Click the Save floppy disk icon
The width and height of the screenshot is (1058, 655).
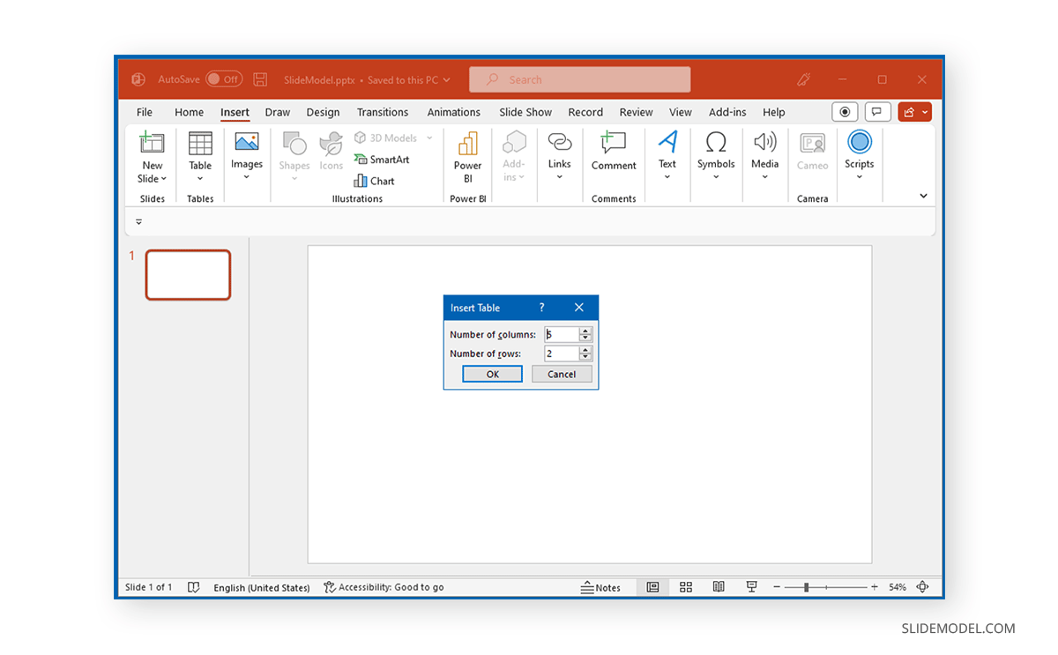[x=260, y=79]
